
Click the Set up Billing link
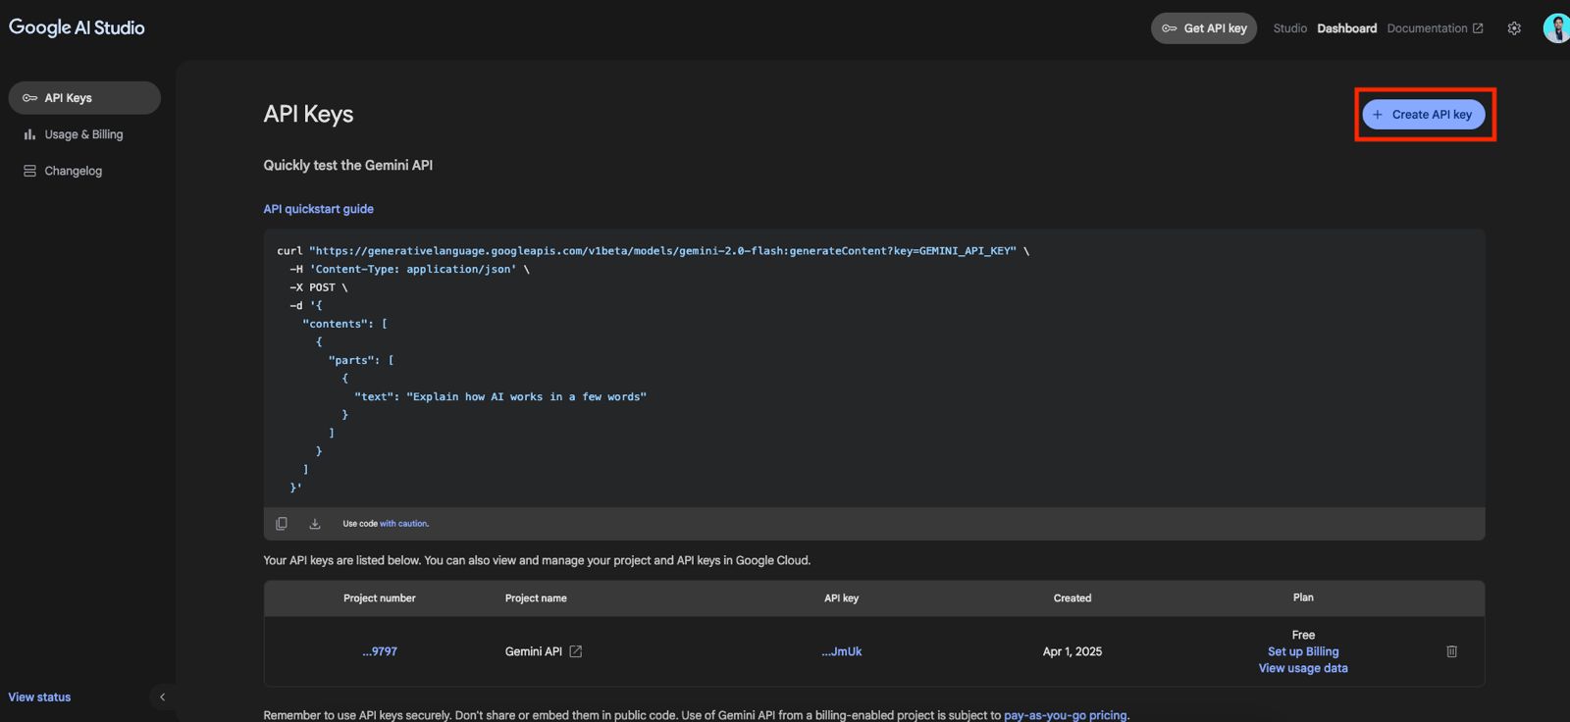pyautogui.click(x=1303, y=651)
